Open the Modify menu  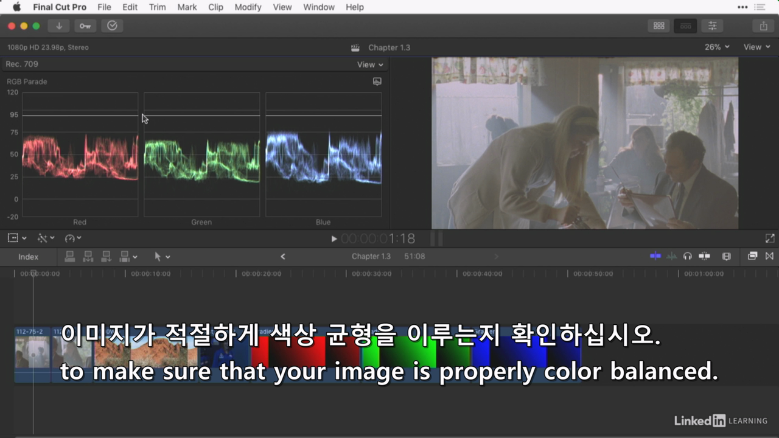[x=248, y=7]
